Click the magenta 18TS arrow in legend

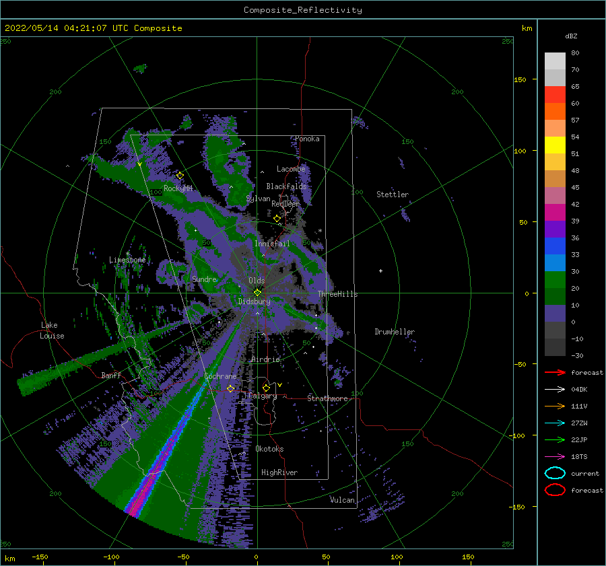pos(555,457)
